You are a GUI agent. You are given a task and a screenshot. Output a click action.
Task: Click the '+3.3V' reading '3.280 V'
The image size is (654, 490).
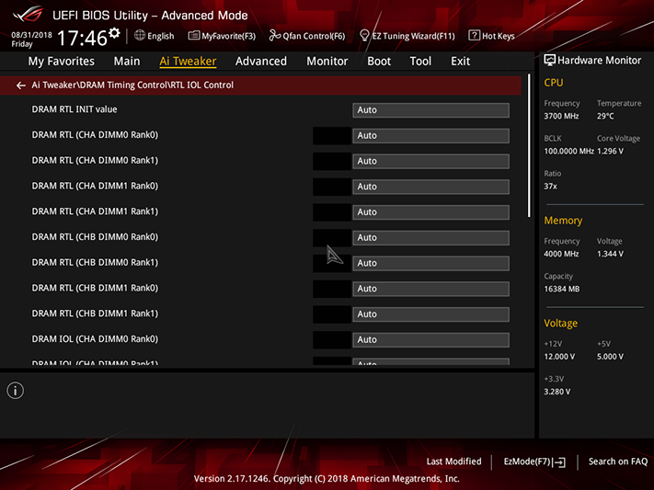coord(556,392)
